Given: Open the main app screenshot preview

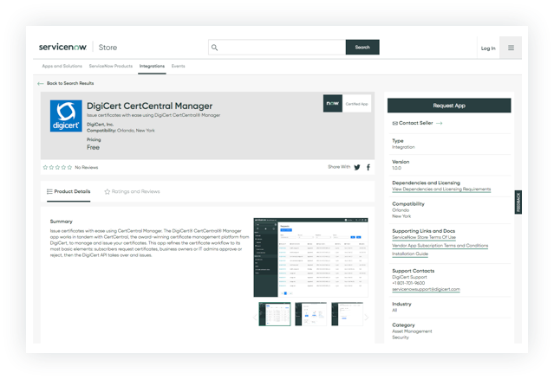Looking at the screenshot, I should (310, 257).
